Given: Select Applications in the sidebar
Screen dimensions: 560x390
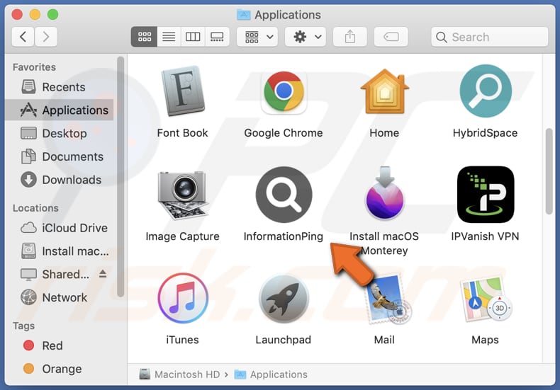Looking at the screenshot, I should pyautogui.click(x=59, y=110).
